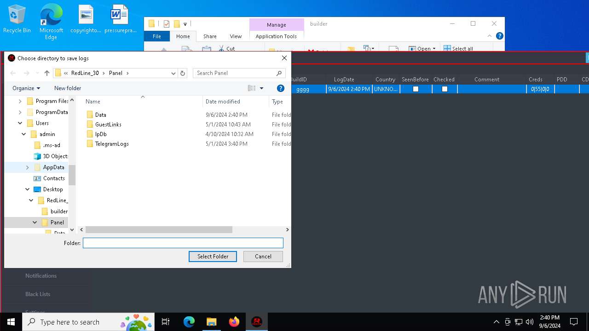Open Microsoft Edge desktop shortcut
589x331 pixels.
[x=51, y=22]
